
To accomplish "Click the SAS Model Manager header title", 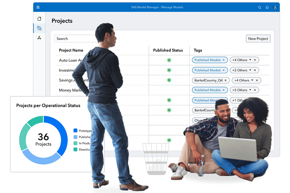I will (157, 7).
